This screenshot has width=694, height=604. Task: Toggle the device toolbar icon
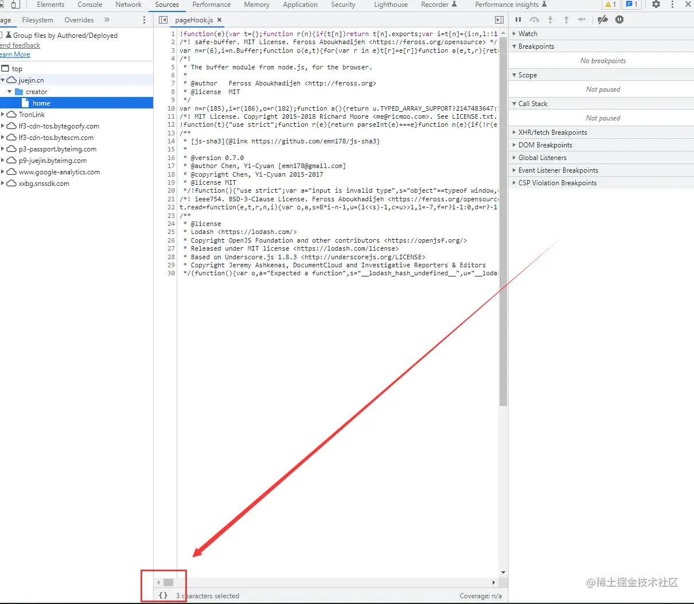pos(15,5)
